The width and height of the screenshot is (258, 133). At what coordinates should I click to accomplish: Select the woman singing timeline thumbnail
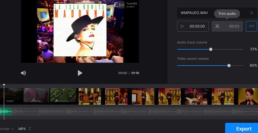248,96
